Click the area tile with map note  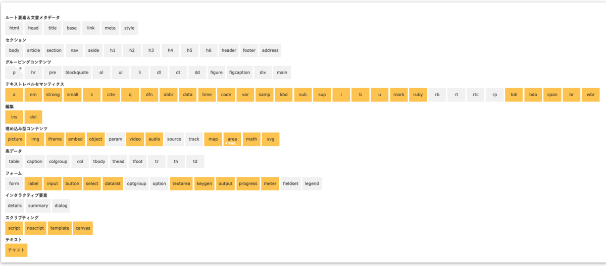pos(232,139)
